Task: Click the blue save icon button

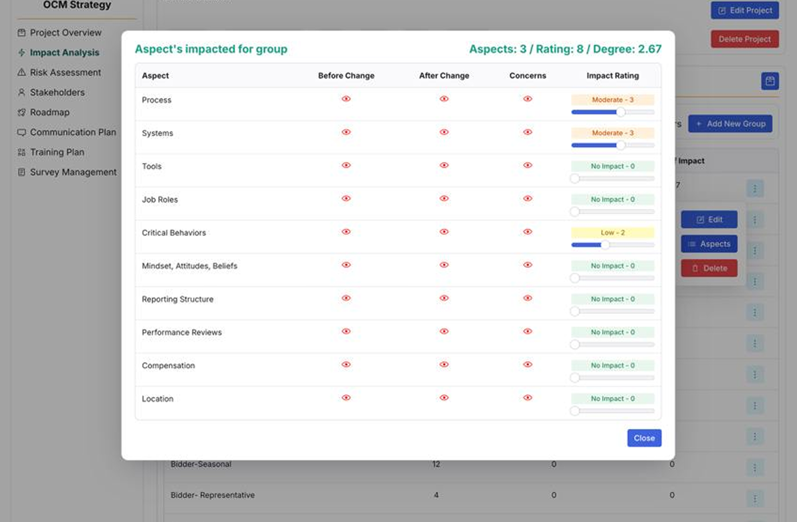Action: pos(770,81)
